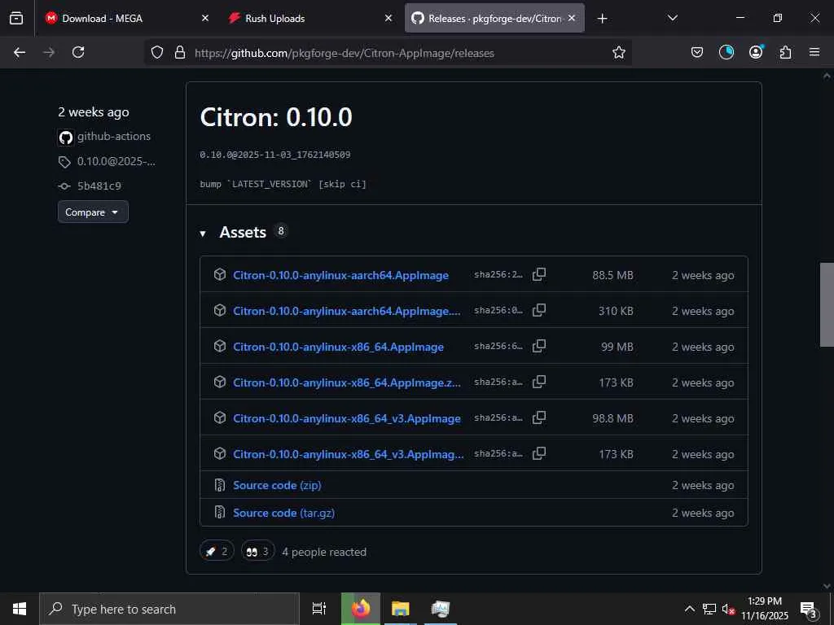834x625 pixels.
Task: Copy sha256 of the 310 KB file
Action: point(539,310)
